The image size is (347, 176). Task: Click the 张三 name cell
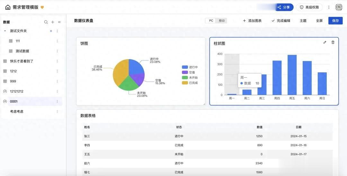pyautogui.click(x=87, y=136)
